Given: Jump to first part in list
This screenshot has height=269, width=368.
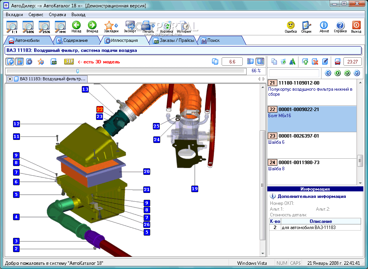Looking at the screenshot, I should point(328,73).
